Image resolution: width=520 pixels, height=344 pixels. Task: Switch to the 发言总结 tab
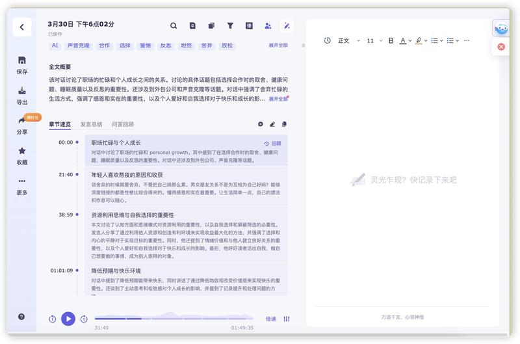click(x=91, y=124)
